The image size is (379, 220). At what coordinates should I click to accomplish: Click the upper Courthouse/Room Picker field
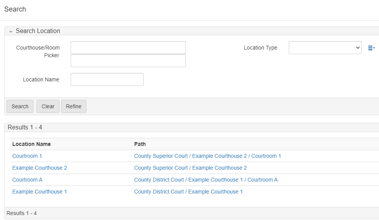pos(128,48)
